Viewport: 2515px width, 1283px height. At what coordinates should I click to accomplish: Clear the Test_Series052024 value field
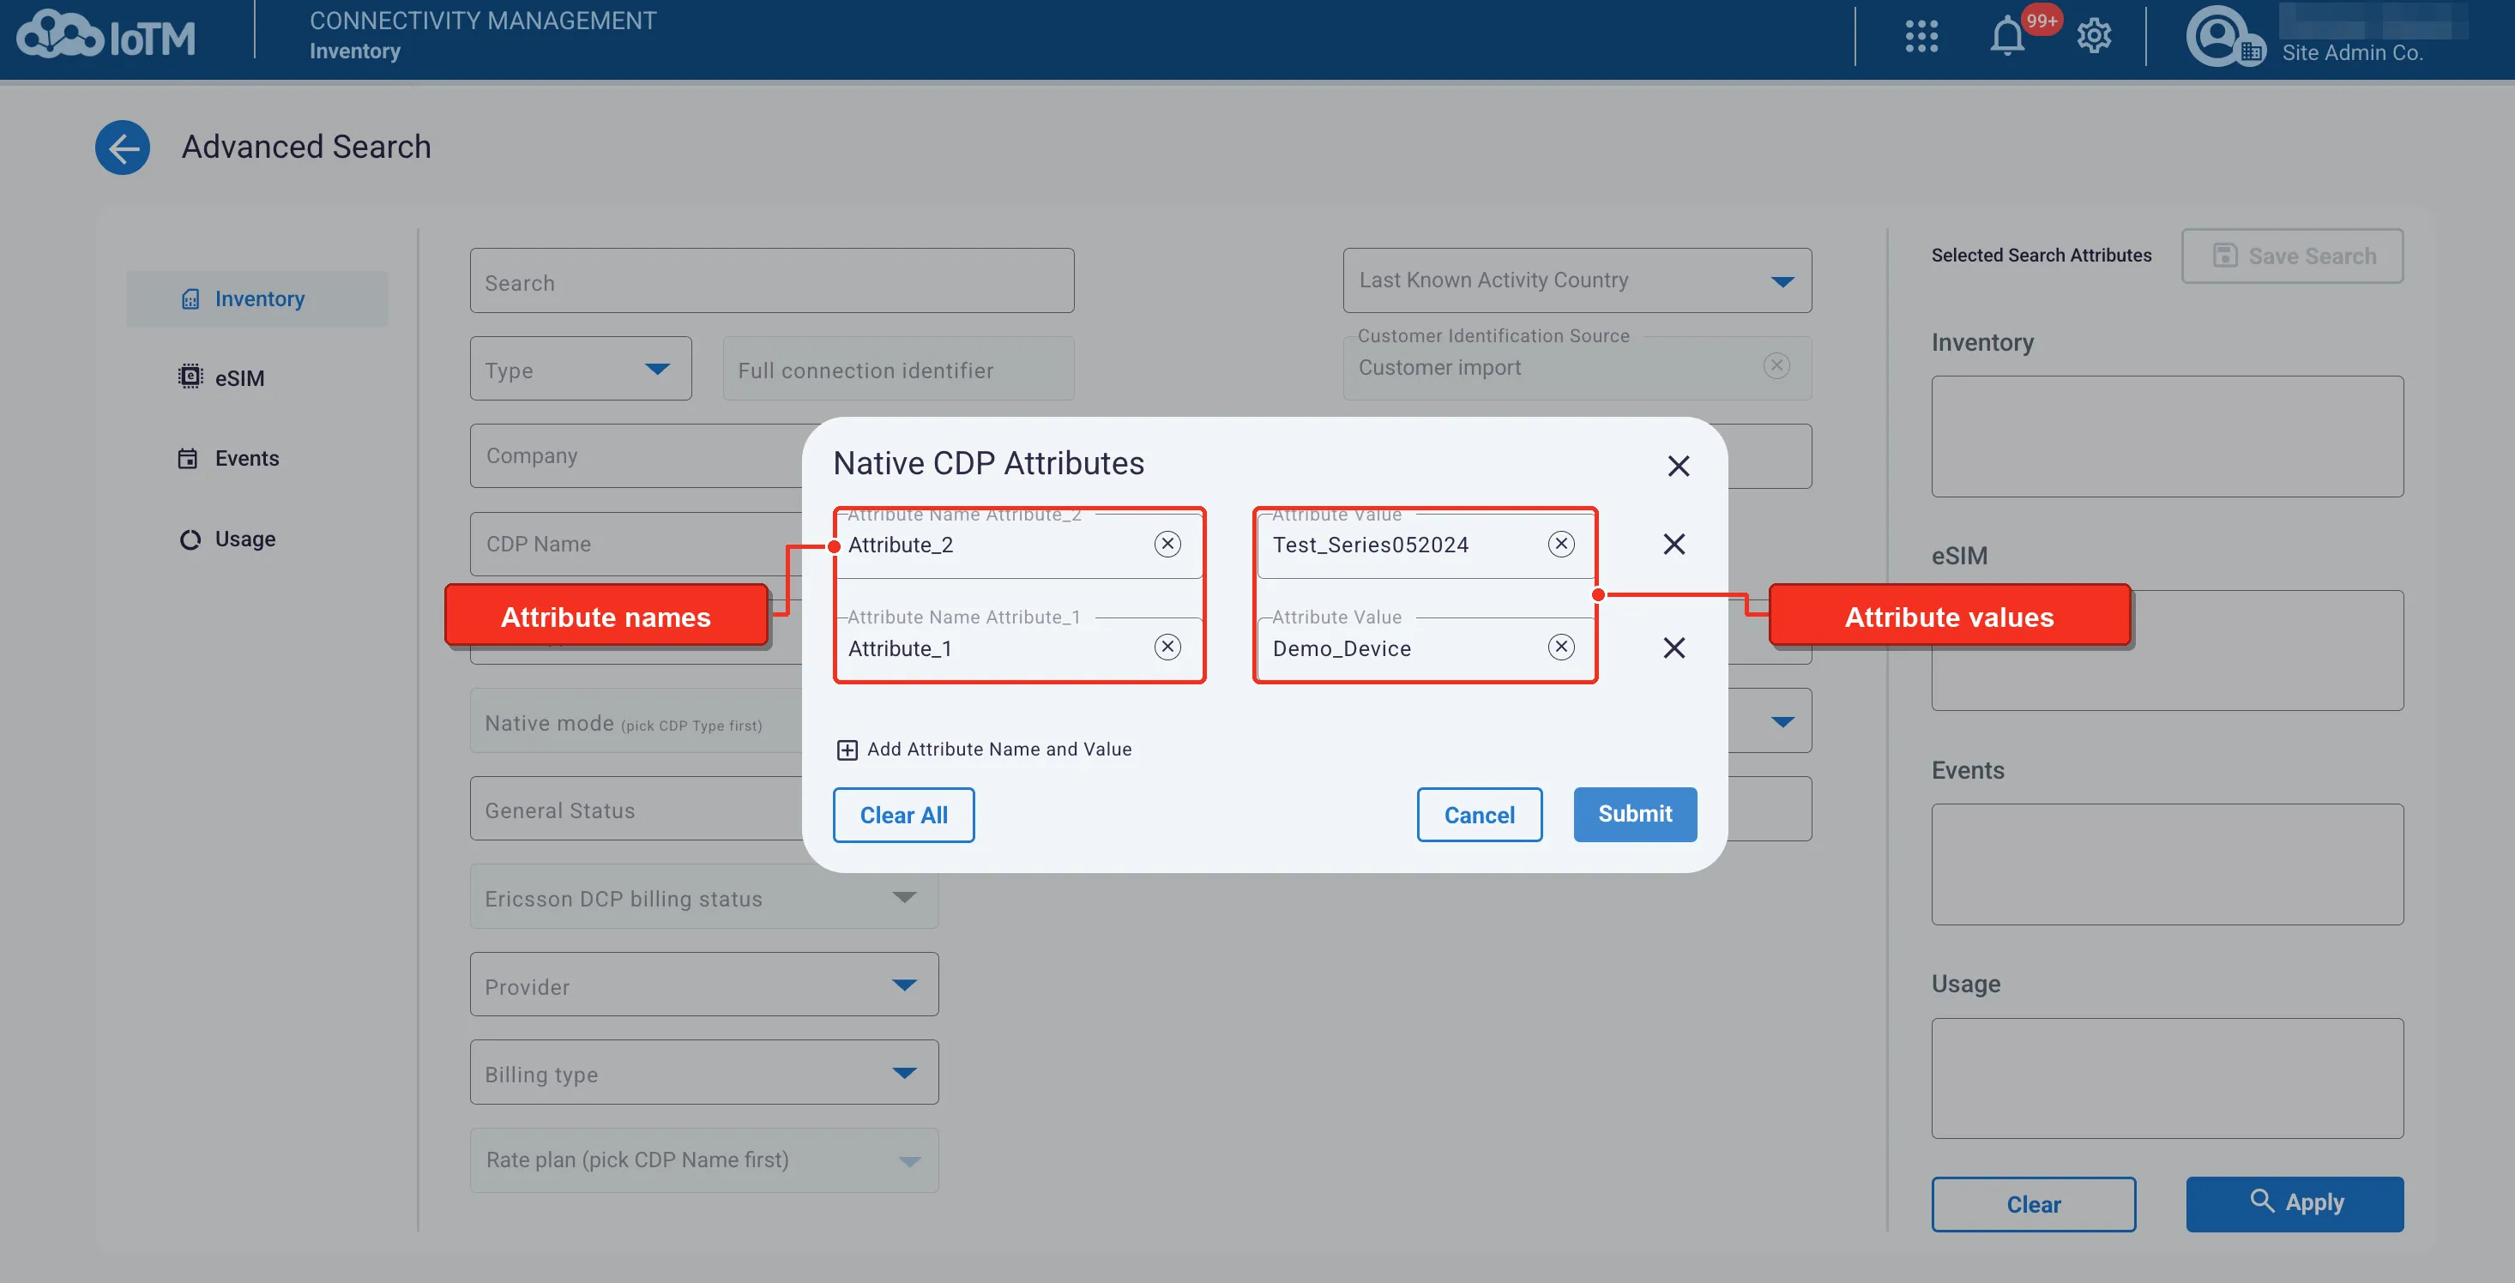[x=1561, y=544]
